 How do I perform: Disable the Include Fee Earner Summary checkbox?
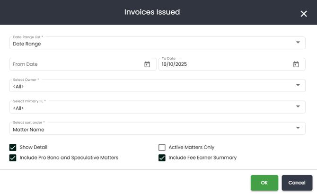pos(162,158)
